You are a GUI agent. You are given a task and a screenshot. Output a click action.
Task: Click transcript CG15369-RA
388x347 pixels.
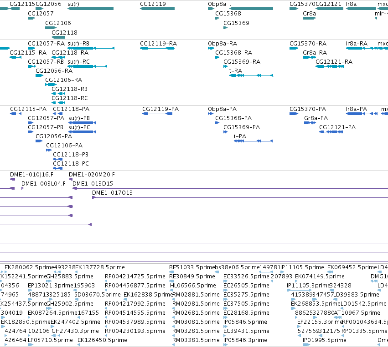(x=242, y=62)
